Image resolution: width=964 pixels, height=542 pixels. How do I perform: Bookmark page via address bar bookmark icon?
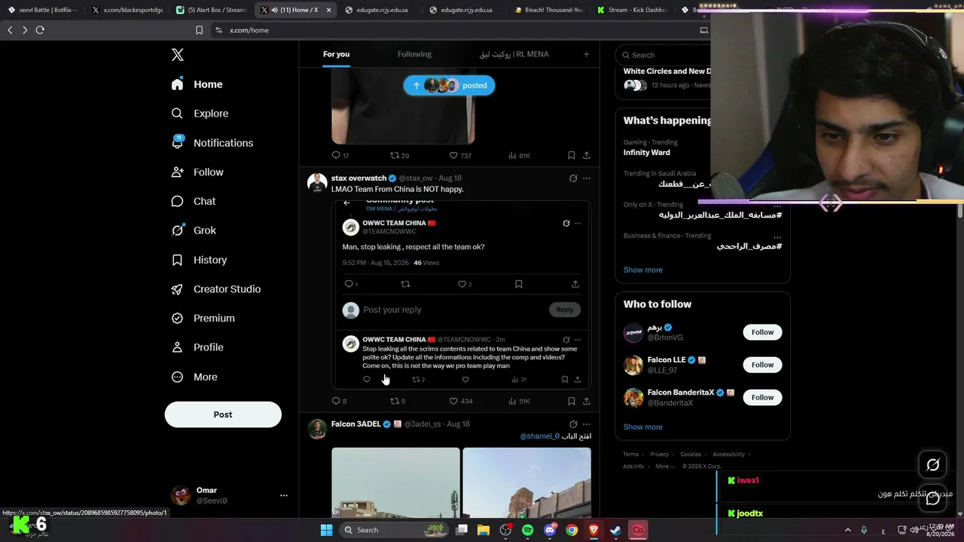pyautogui.click(x=199, y=30)
